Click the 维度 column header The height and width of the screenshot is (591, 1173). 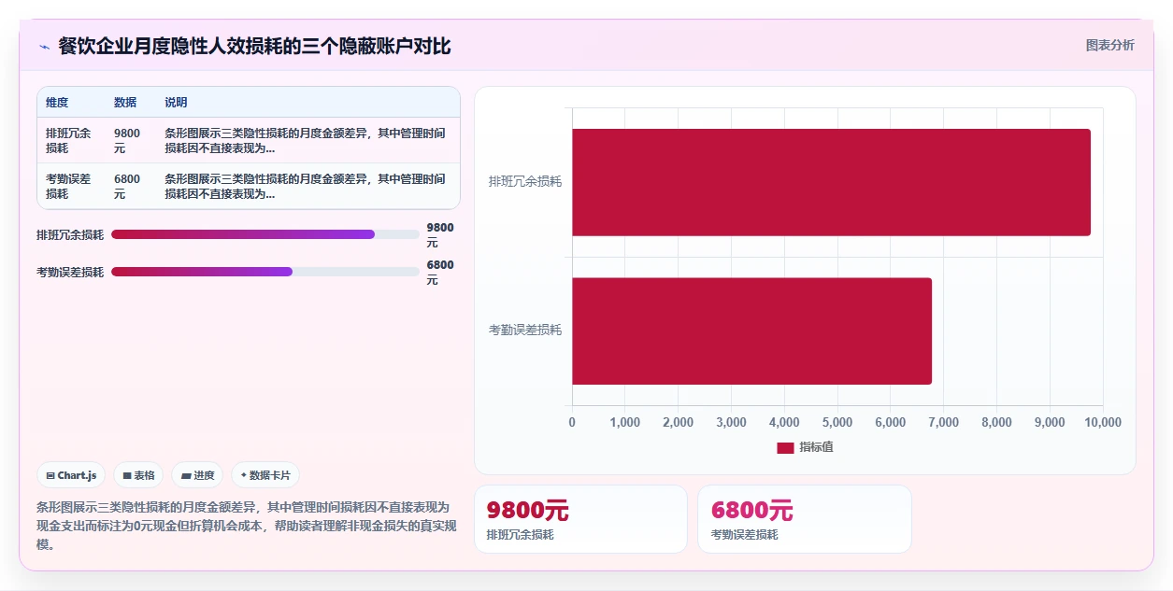click(57, 103)
